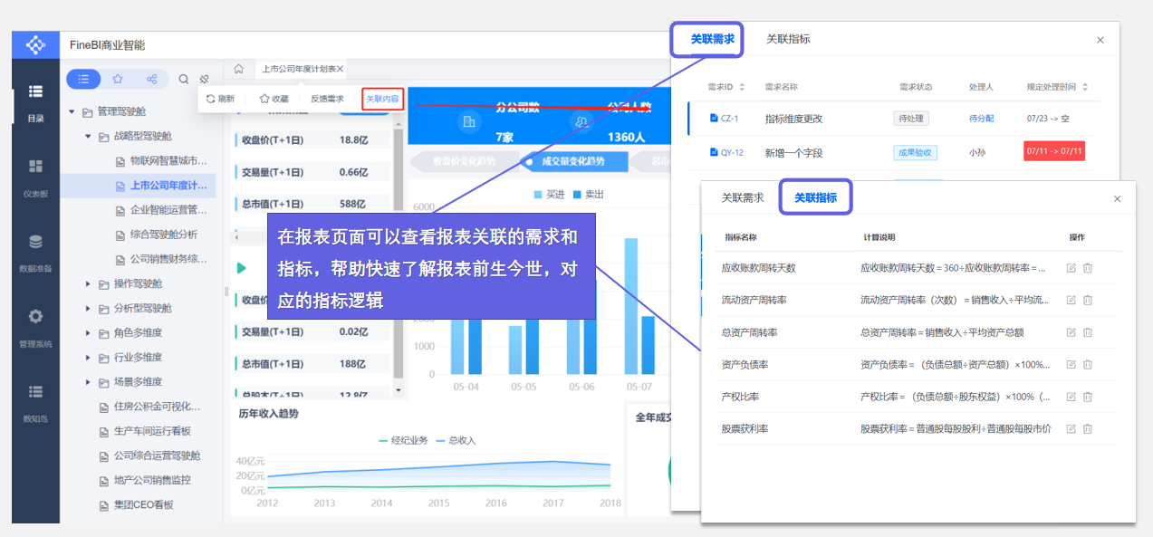
Task: Show favorites with the star icon
Action: (118, 79)
